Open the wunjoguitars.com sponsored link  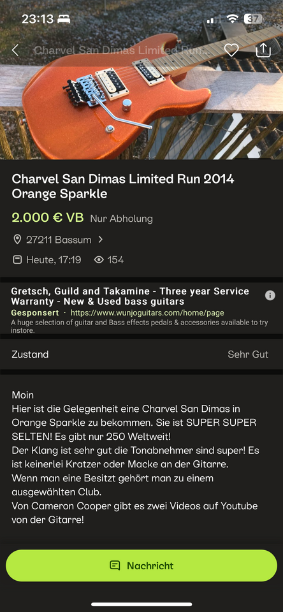(147, 312)
